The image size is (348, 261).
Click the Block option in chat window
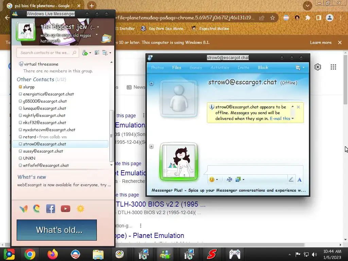[x=263, y=68]
